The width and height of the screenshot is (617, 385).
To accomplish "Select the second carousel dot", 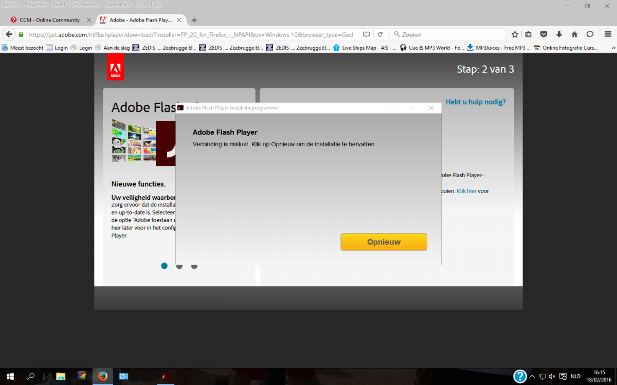I will click(179, 265).
